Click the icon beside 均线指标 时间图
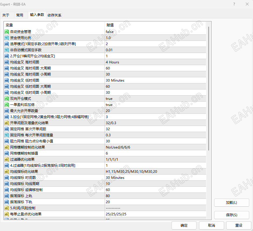The height and width of the screenshot is (231, 253). (x=6, y=178)
